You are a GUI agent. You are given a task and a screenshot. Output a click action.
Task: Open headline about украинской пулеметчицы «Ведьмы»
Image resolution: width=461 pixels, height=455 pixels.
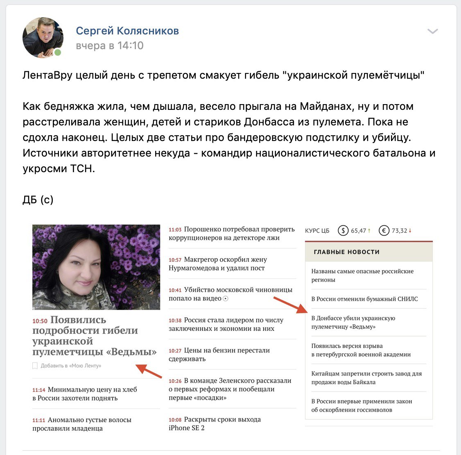[x=95, y=336]
